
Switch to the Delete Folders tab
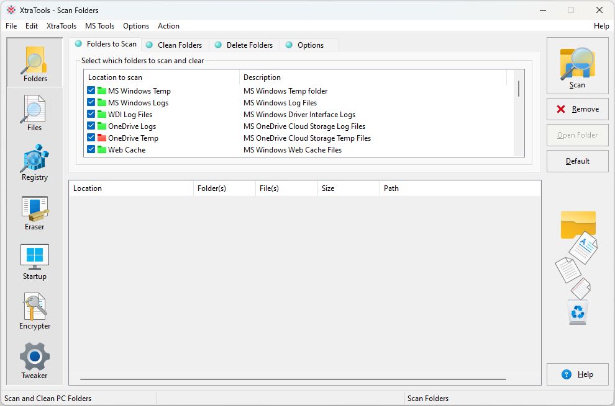[249, 45]
